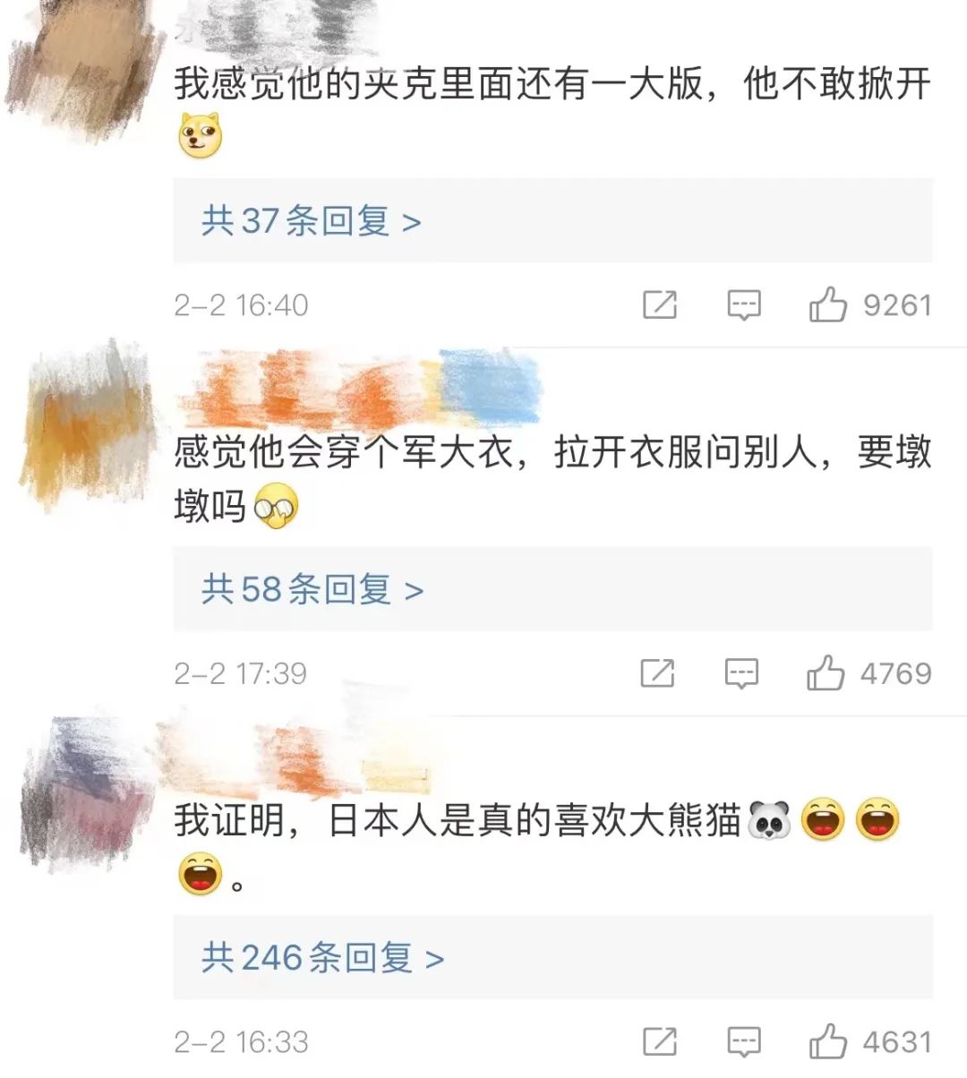Like the comment with 4769 likes
Image resolution: width=967 pixels, height=1078 pixels.
tap(826, 673)
